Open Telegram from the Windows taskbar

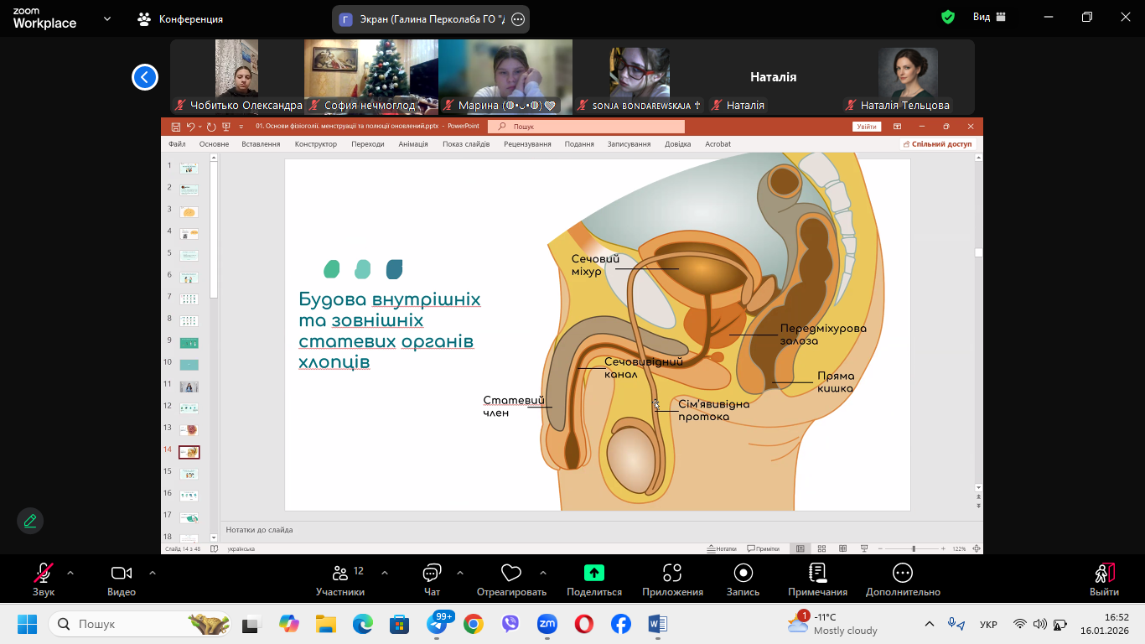[437, 625]
